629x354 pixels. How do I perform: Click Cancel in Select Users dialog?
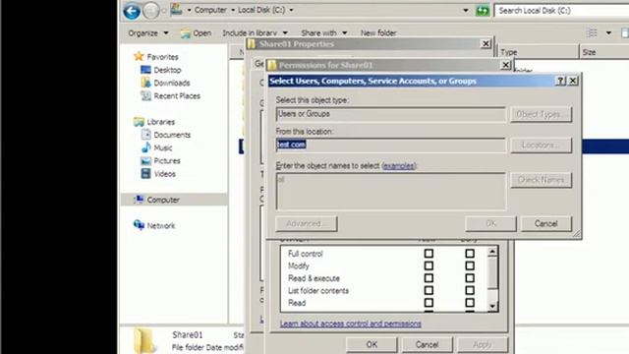click(x=546, y=223)
